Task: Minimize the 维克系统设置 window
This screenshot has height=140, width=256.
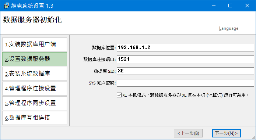Action: 214,6
